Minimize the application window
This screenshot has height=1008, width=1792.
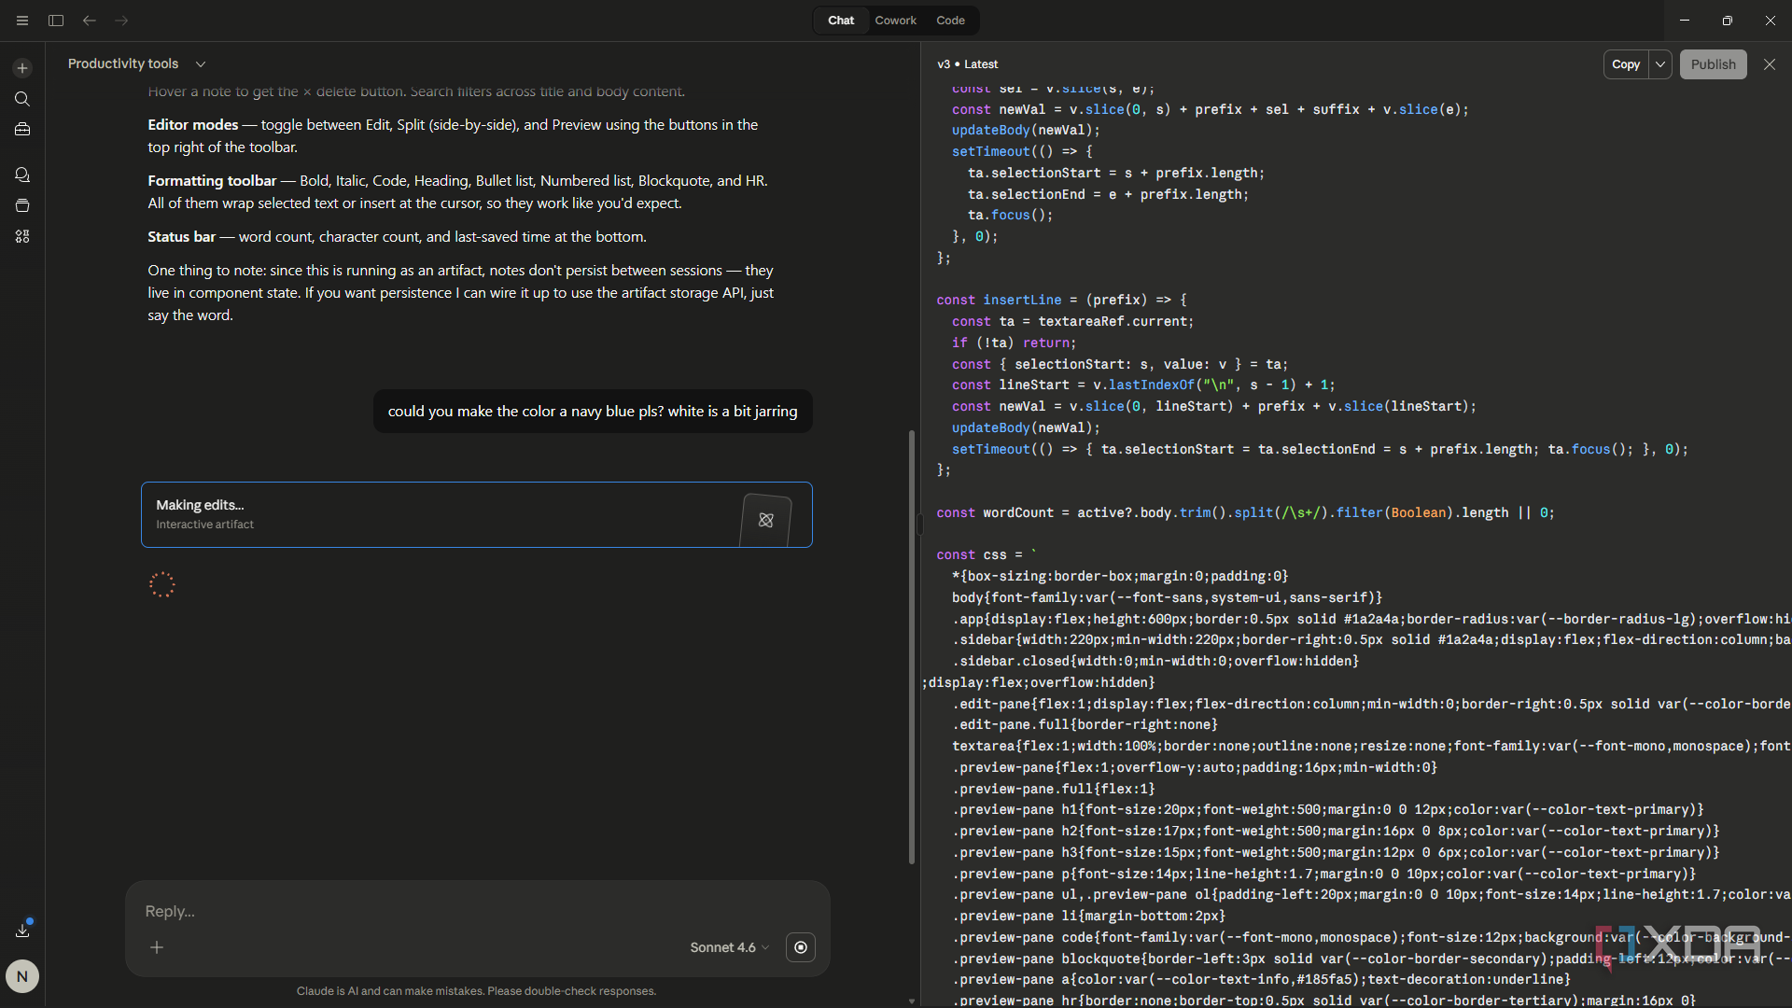1684,21
